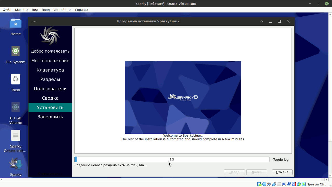Click the 'Правый Ctrl' host key label
This screenshot has width=332, height=187.
[x=316, y=184]
